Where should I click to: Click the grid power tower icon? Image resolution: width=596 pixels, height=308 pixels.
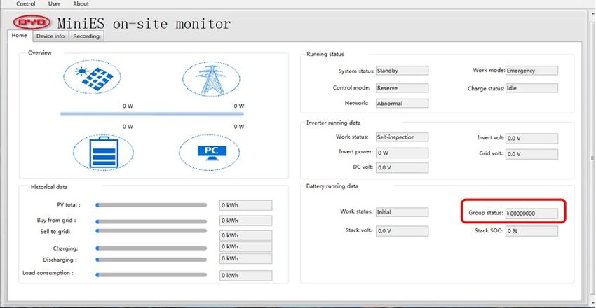[211, 79]
